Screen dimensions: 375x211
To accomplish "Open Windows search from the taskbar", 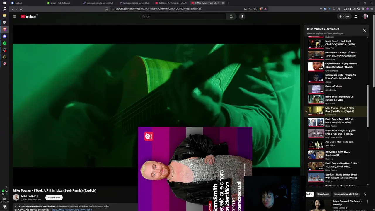I will [4, 9].
